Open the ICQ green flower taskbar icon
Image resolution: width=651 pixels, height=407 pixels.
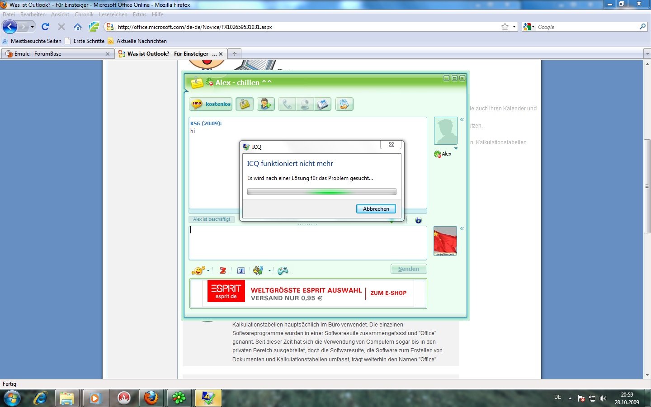coord(179,398)
